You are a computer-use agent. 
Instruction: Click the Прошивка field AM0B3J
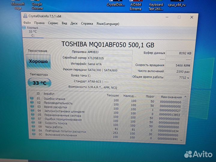[110, 52]
